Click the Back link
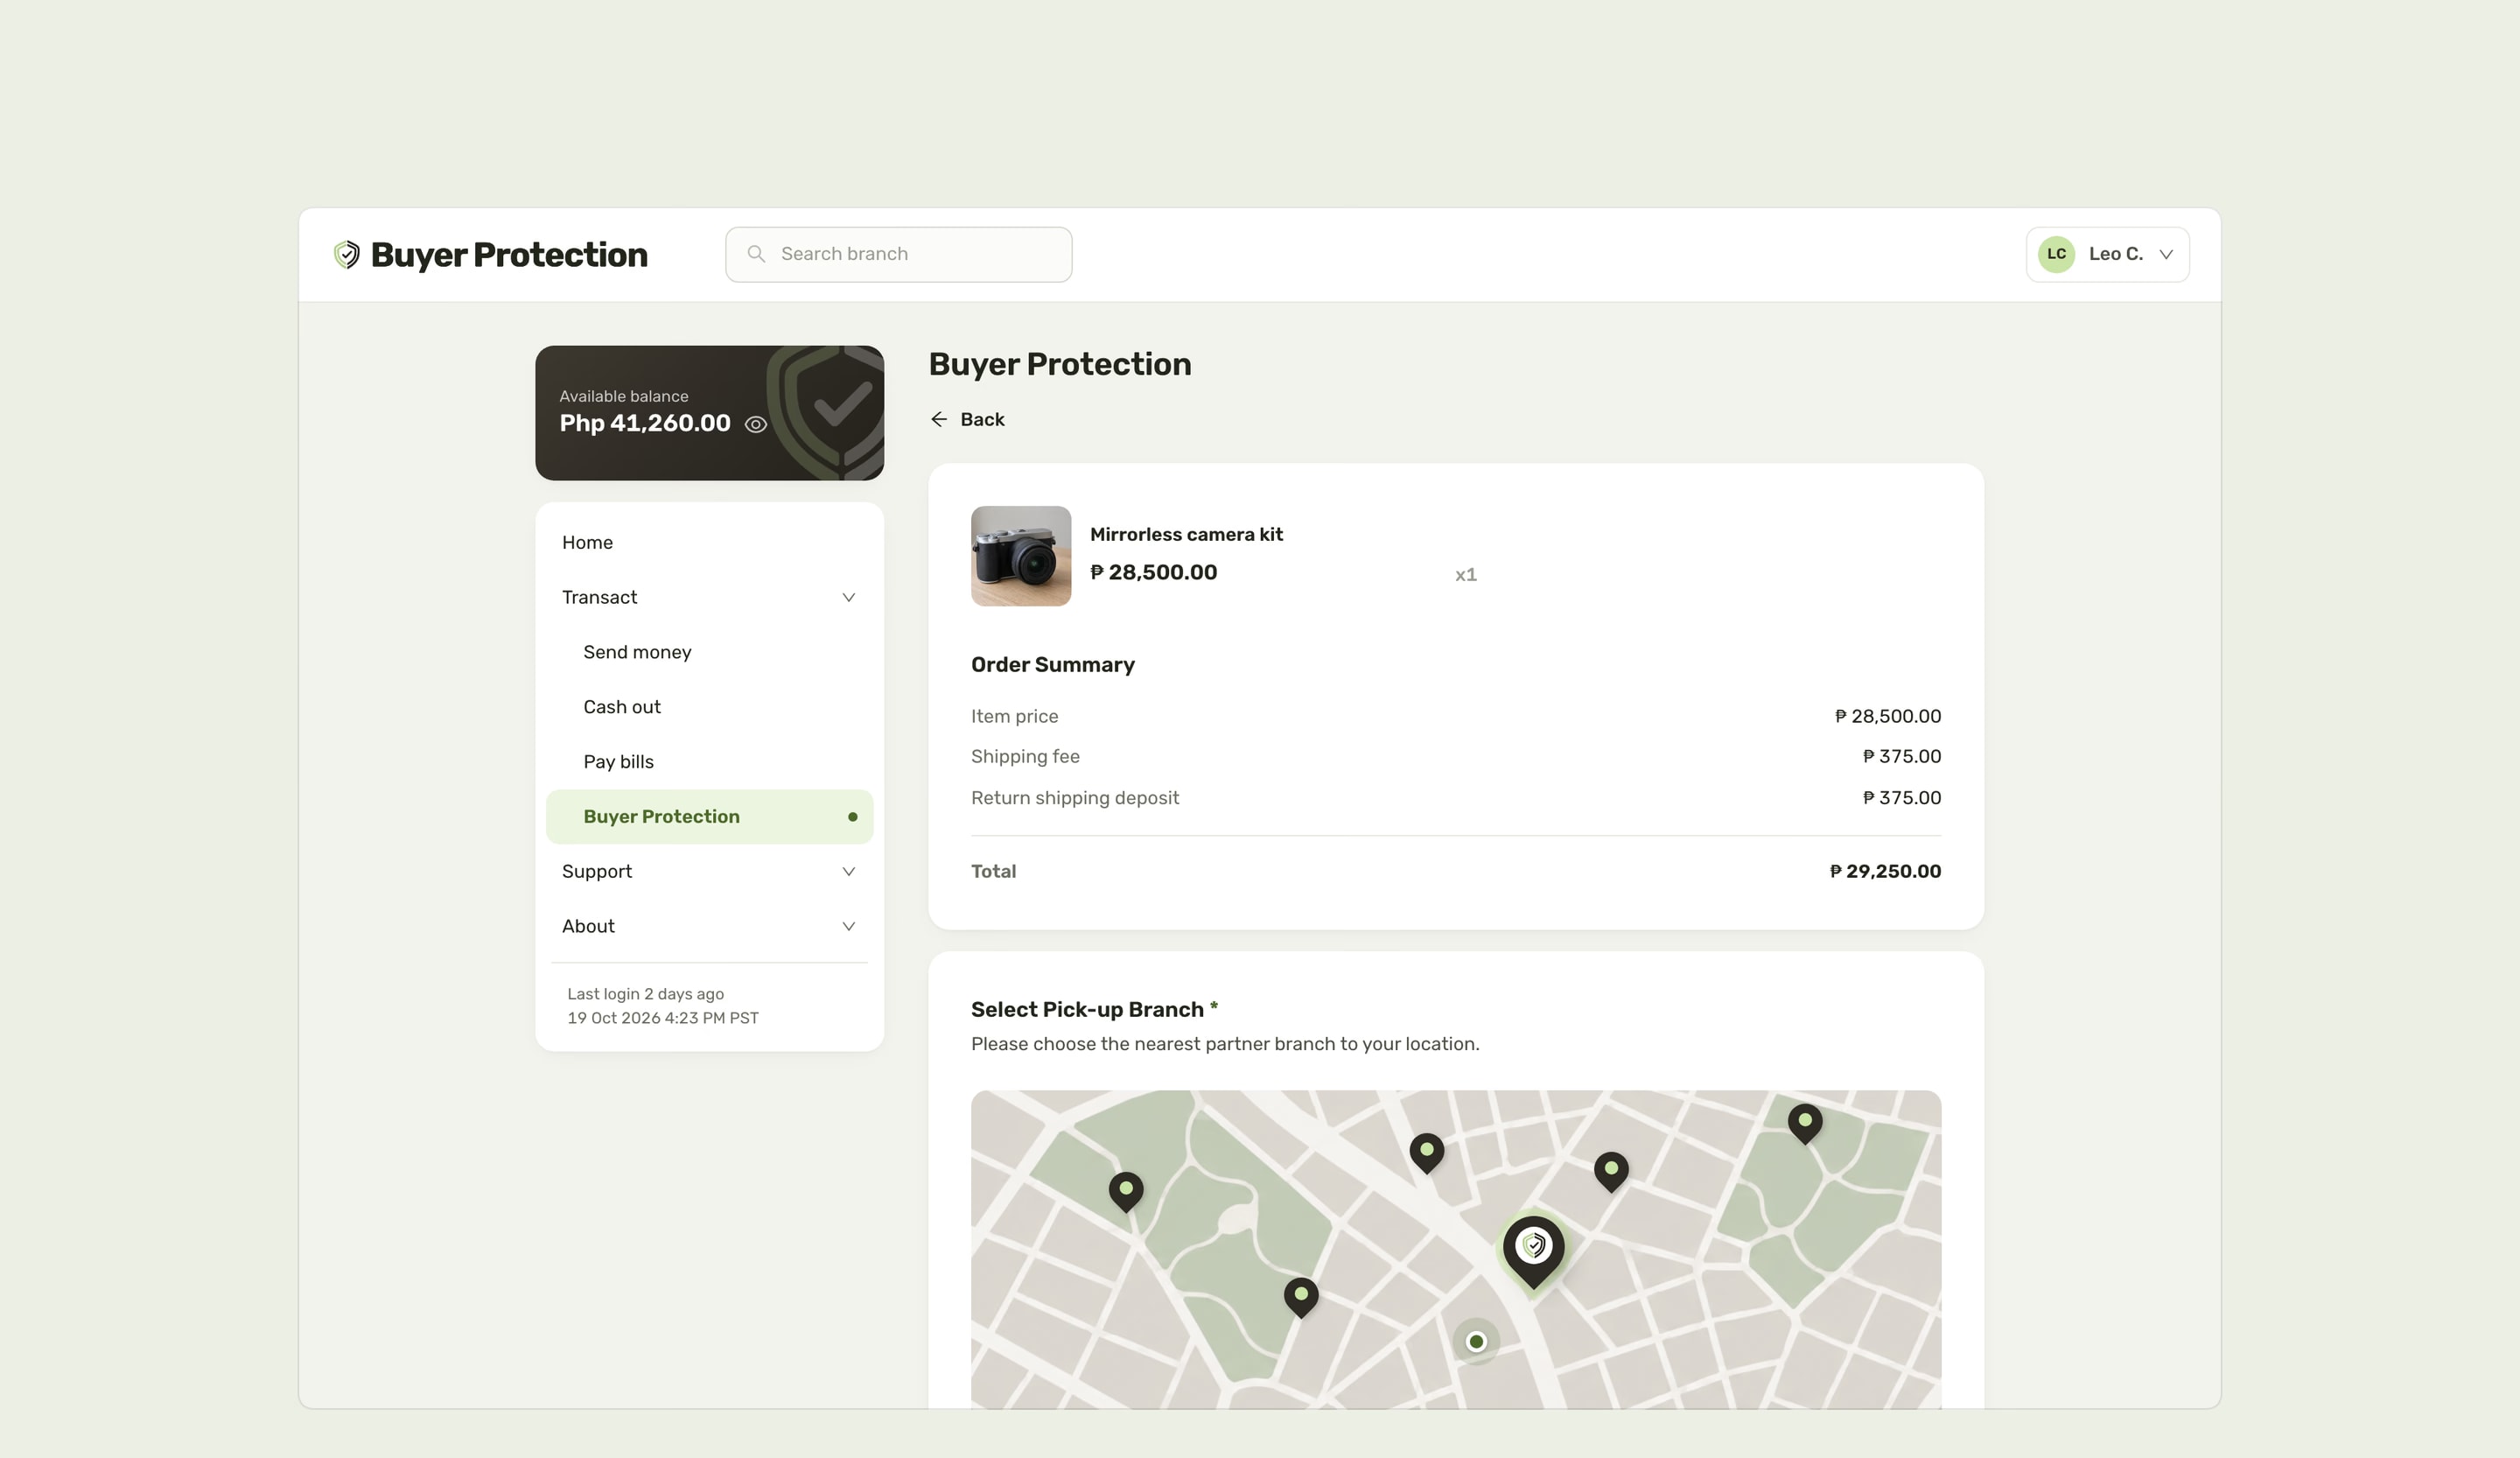2520x1458 pixels. (x=967, y=419)
